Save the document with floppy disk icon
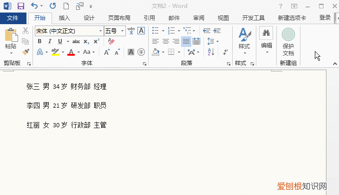The image size is (339, 195). [x=21, y=6]
